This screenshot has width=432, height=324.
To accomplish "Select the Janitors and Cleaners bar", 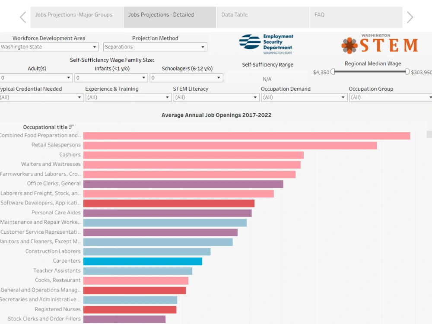I will pos(158,242).
